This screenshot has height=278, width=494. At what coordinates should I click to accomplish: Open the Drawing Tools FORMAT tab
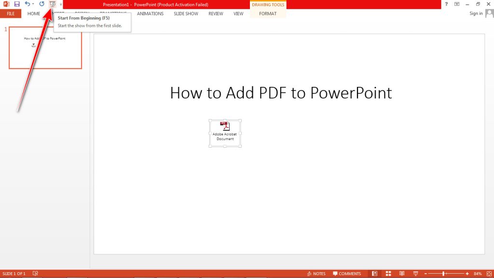click(x=268, y=14)
